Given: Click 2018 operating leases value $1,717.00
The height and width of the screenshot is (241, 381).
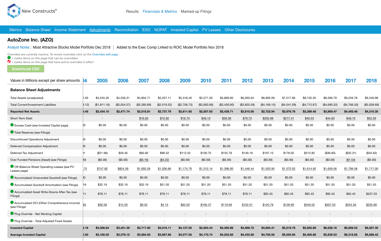Looking at the screenshot, I should (x=372, y=169).
